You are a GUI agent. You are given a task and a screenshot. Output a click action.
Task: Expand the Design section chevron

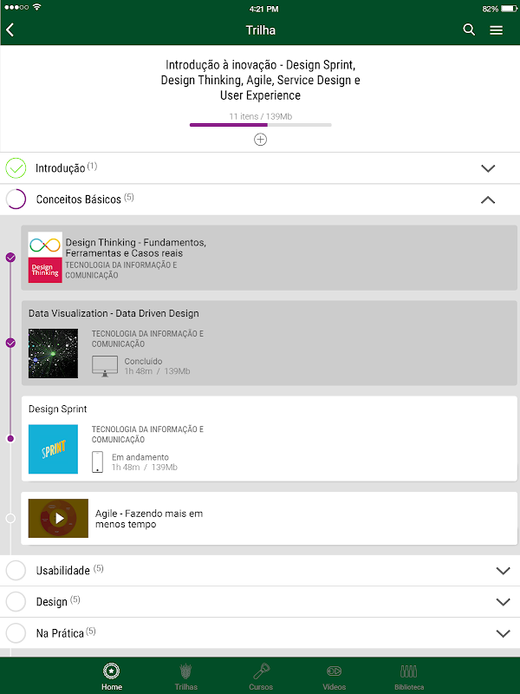(503, 602)
